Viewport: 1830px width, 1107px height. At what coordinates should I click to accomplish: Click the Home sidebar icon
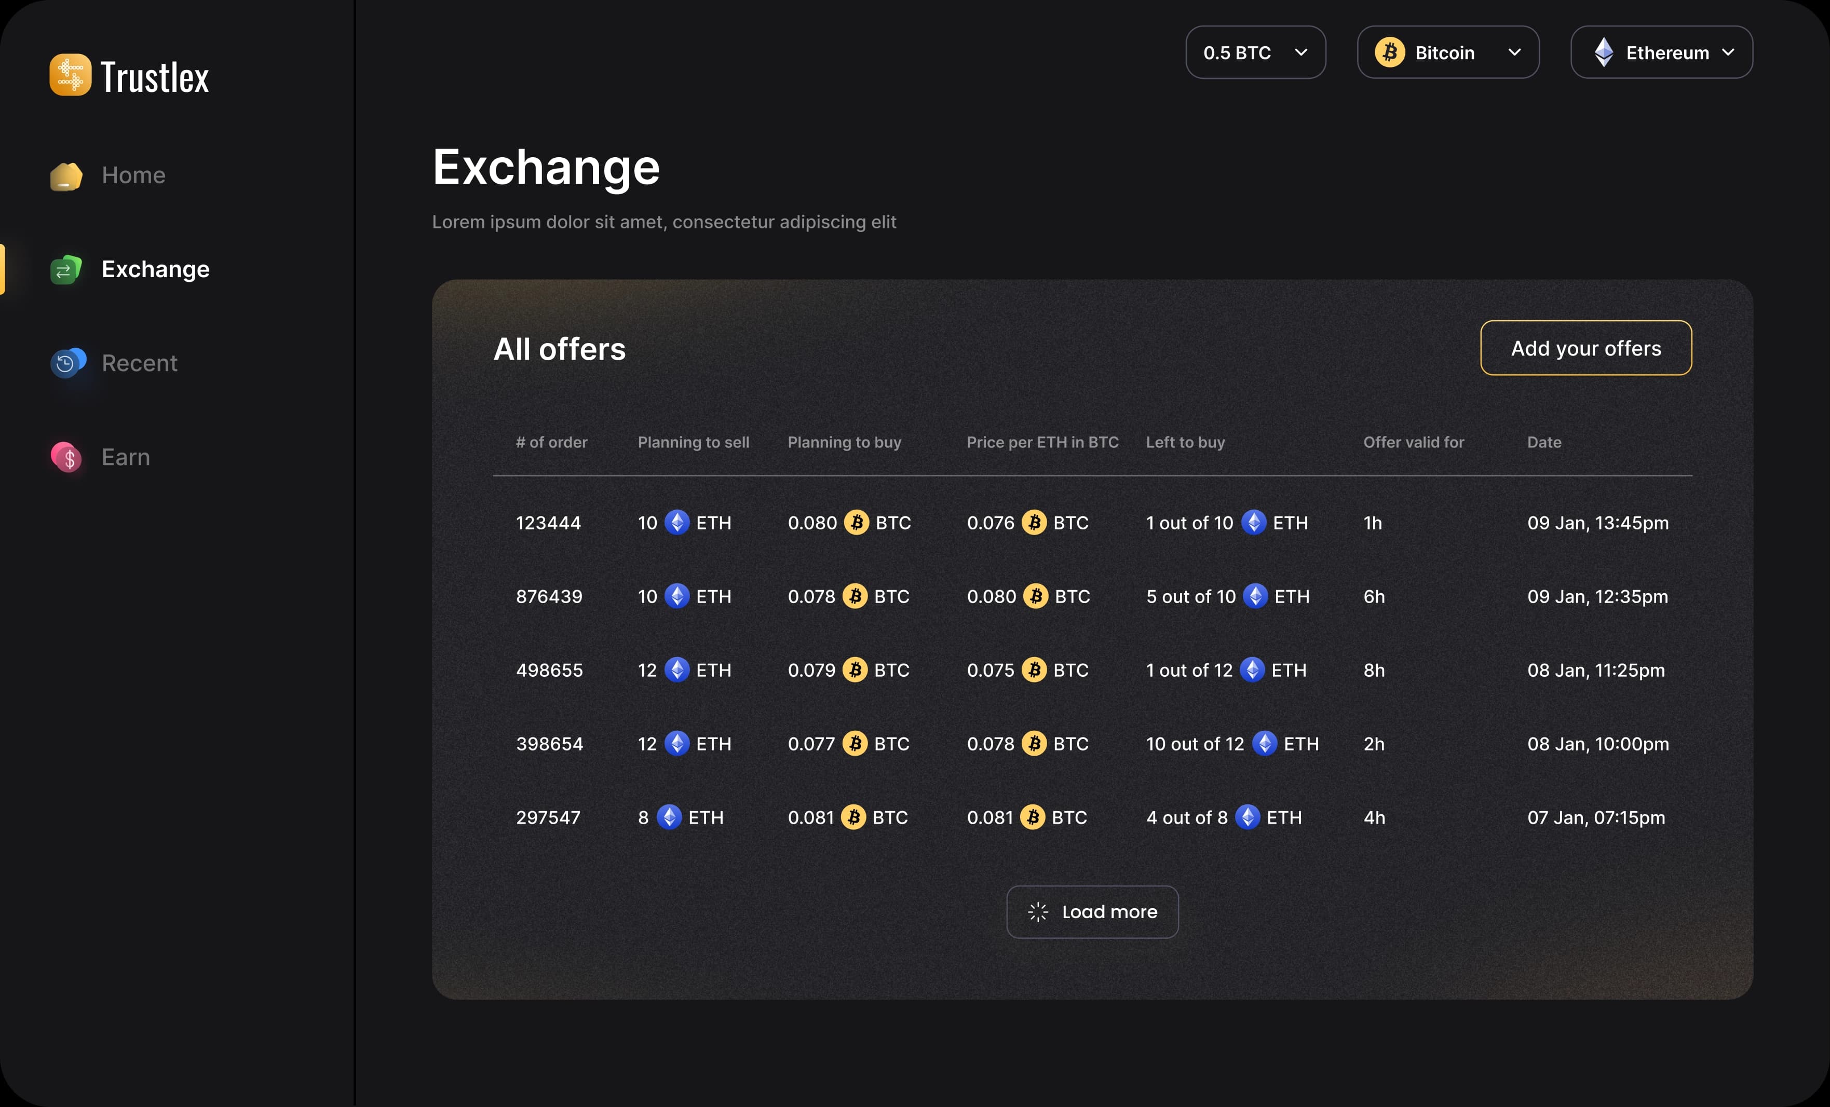[x=66, y=176]
